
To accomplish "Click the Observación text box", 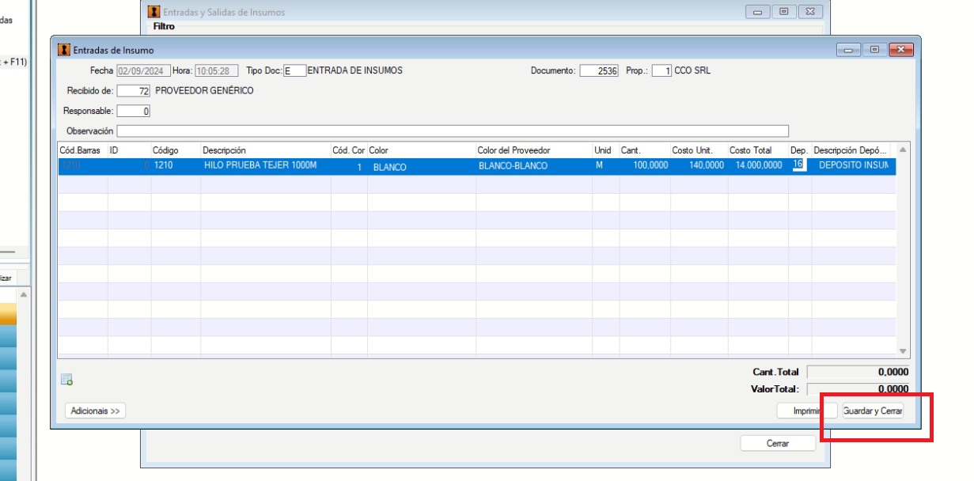I will pyautogui.click(x=453, y=131).
